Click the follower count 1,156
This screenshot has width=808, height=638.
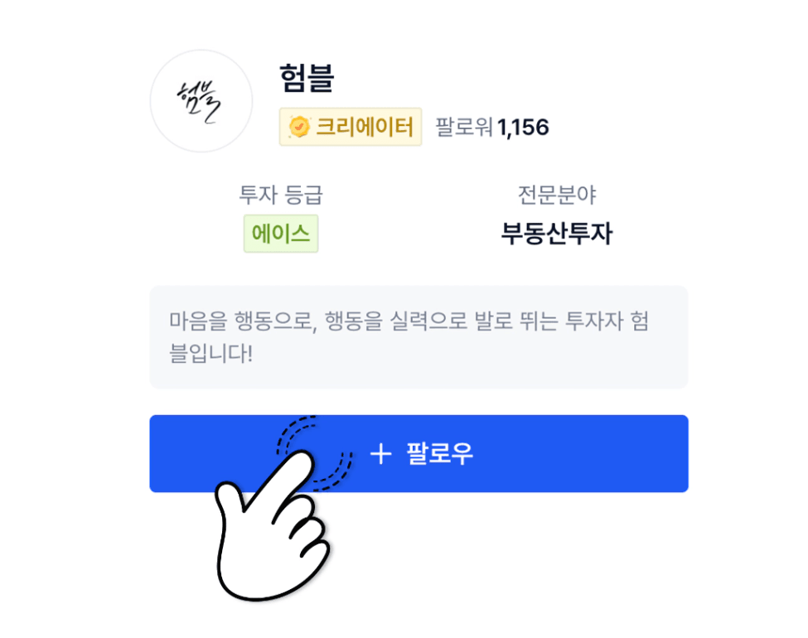pos(523,128)
